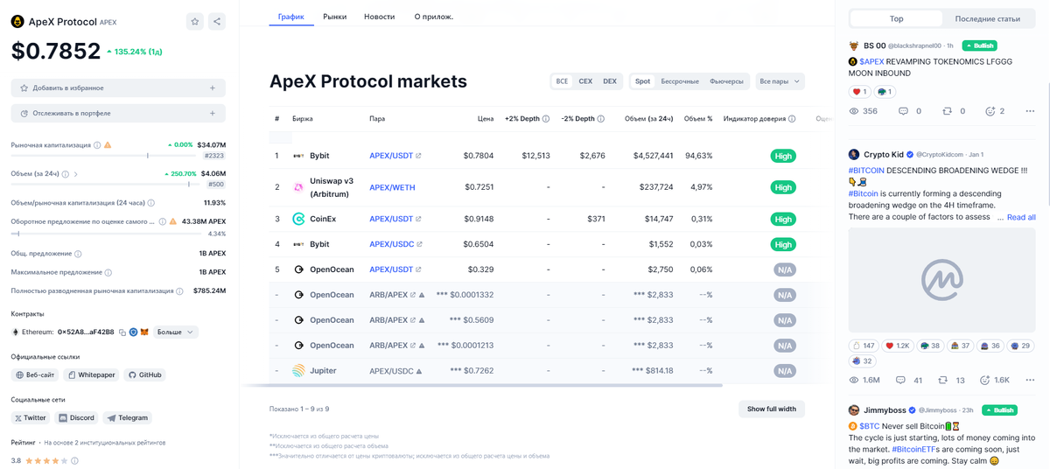Select the CEX exchange filter

pos(585,81)
